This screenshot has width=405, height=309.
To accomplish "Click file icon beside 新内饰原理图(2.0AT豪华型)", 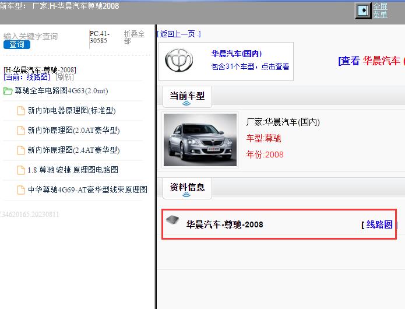I will pos(20,131).
